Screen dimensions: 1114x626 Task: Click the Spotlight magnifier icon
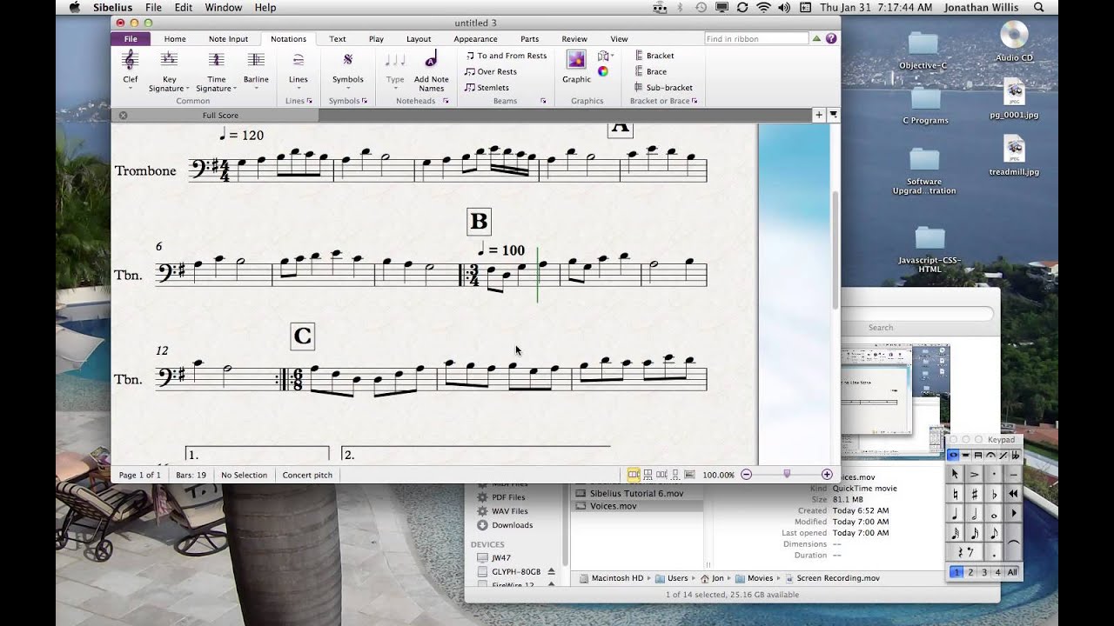[x=1039, y=7]
